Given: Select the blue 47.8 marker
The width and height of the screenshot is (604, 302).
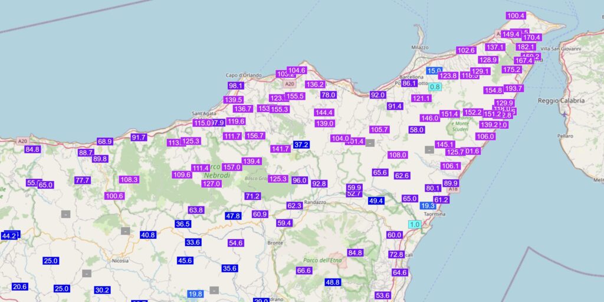Looking at the screenshot, I should (x=233, y=216).
